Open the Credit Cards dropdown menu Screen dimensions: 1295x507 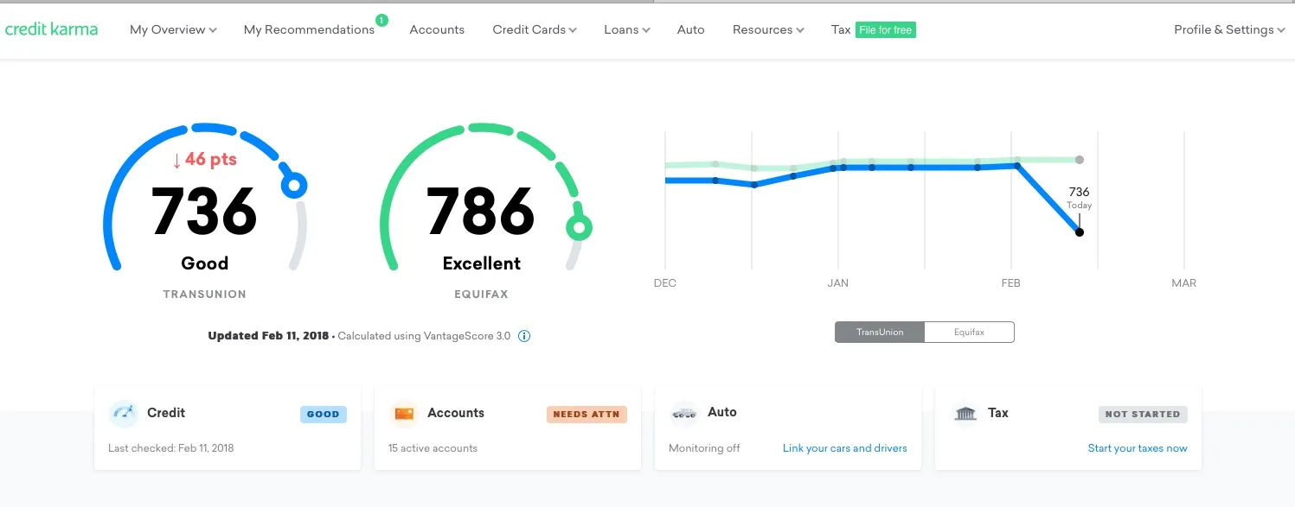coord(534,30)
